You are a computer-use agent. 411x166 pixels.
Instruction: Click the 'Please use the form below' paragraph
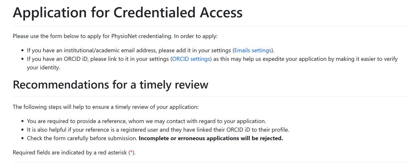115,36
